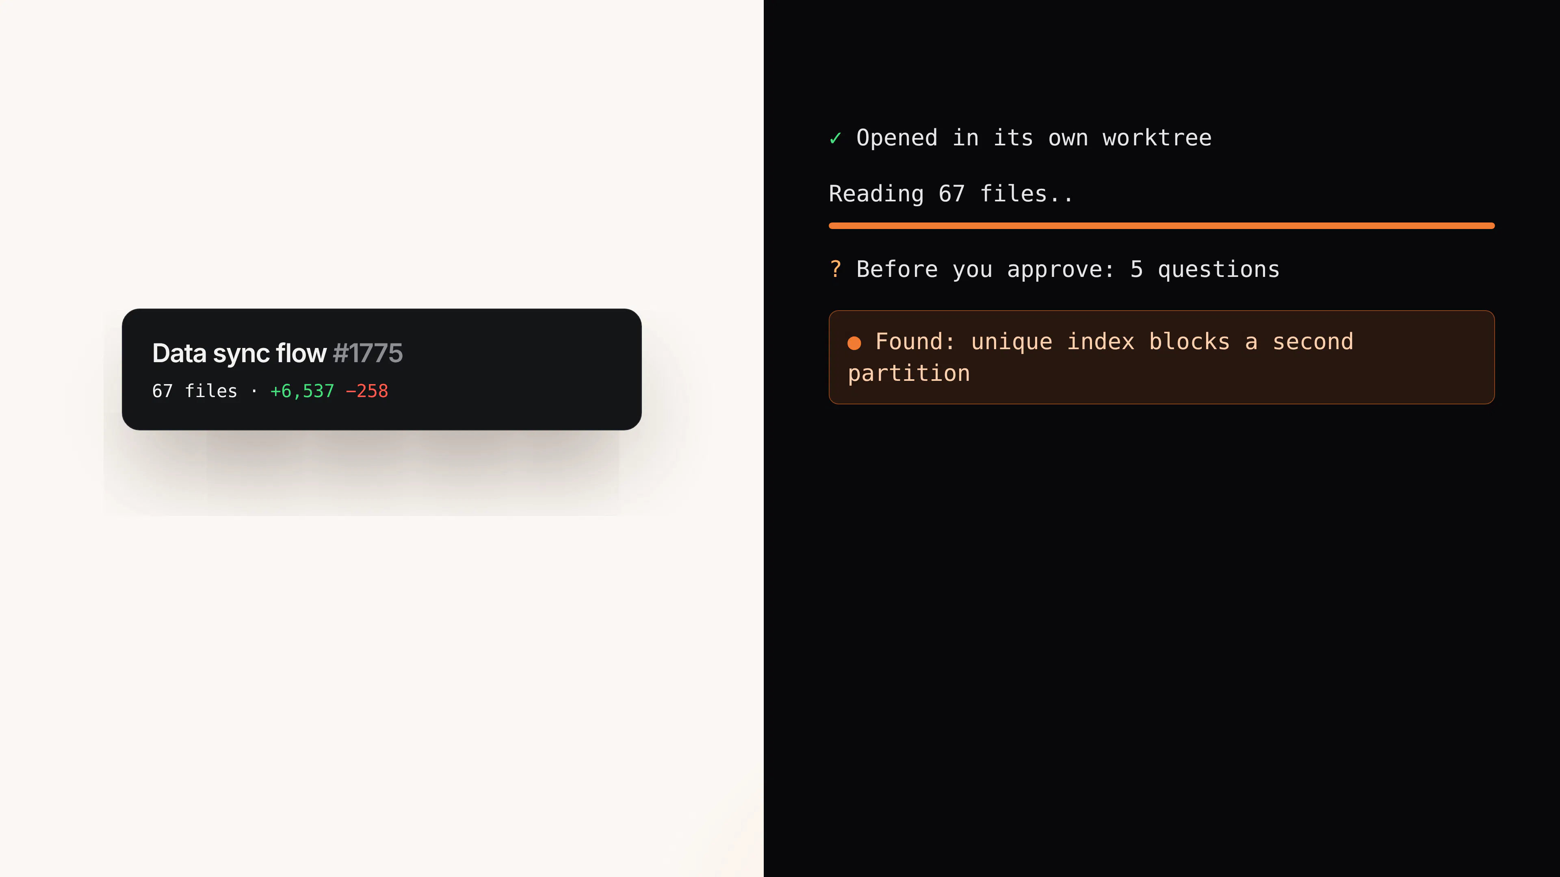Screen dimensions: 1560x877
Task: Select the 'Opened in its own worktree' line
Action: point(1020,138)
